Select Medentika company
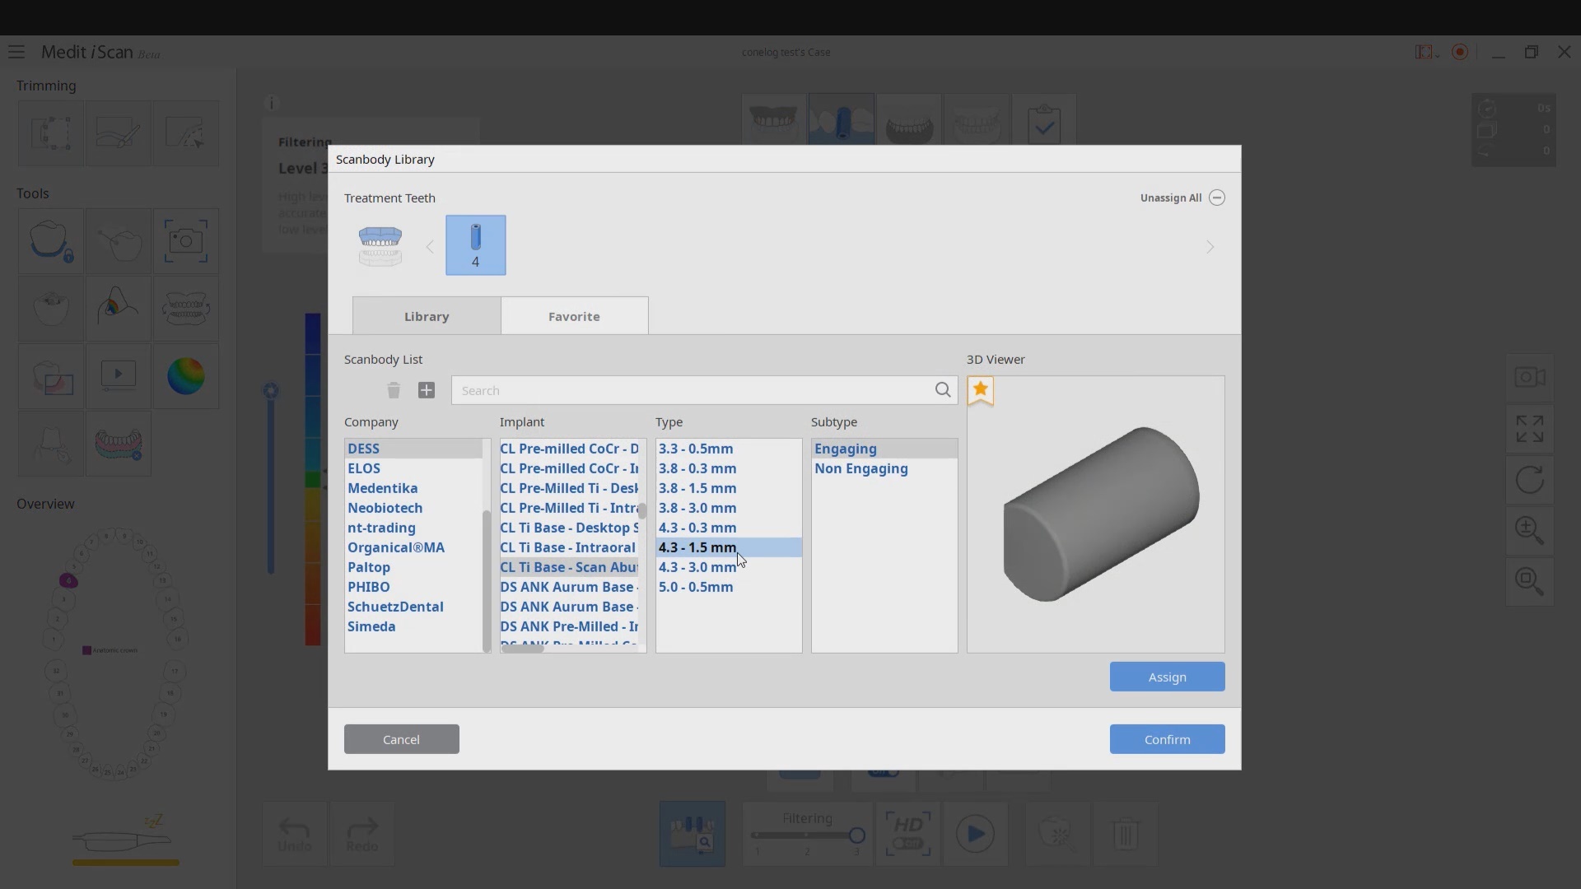Image resolution: width=1581 pixels, height=889 pixels. 413,488
